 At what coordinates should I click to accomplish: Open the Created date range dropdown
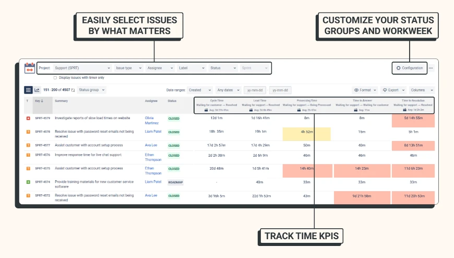coord(200,90)
